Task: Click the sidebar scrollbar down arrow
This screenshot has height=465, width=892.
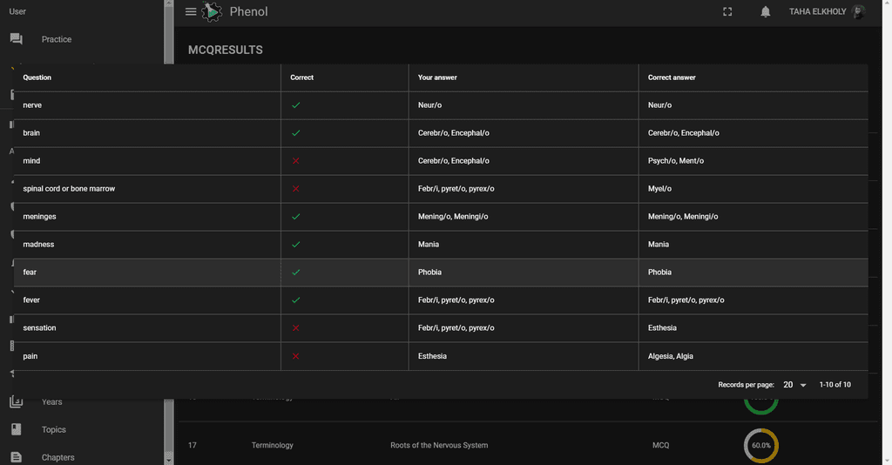Action: 168,459
